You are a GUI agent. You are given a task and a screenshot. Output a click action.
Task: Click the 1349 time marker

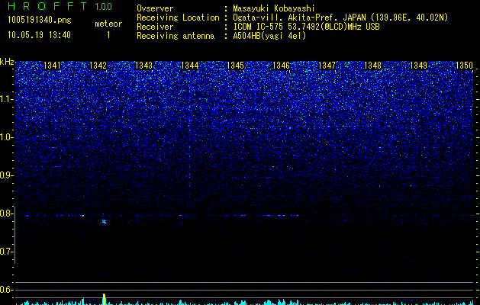point(418,66)
